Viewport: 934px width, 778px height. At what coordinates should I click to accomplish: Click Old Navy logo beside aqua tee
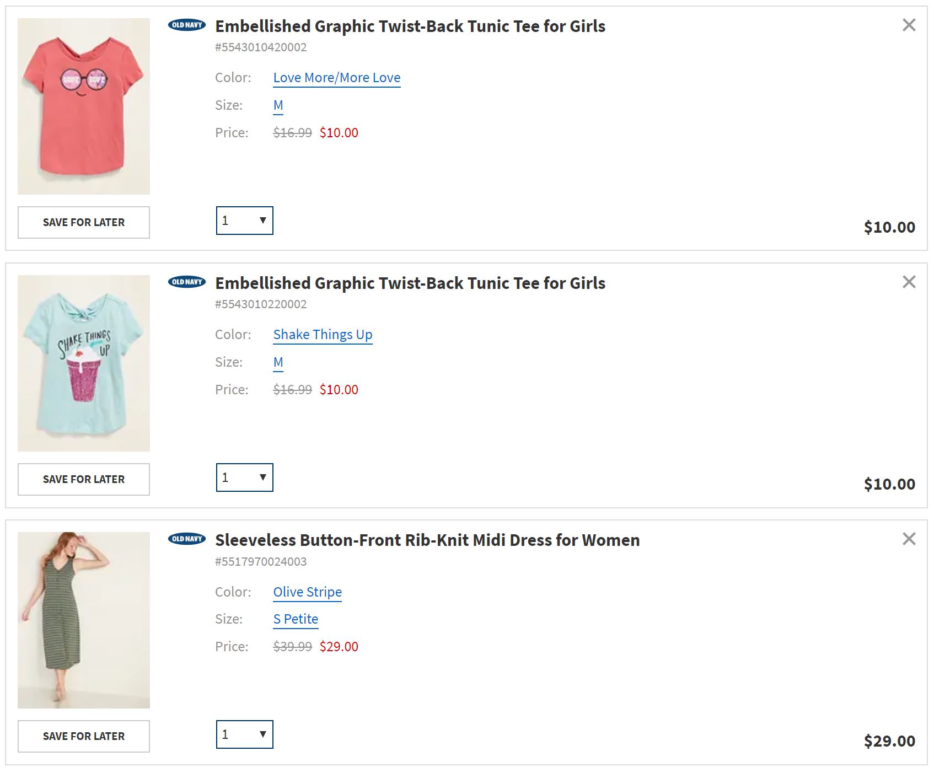[x=187, y=282]
